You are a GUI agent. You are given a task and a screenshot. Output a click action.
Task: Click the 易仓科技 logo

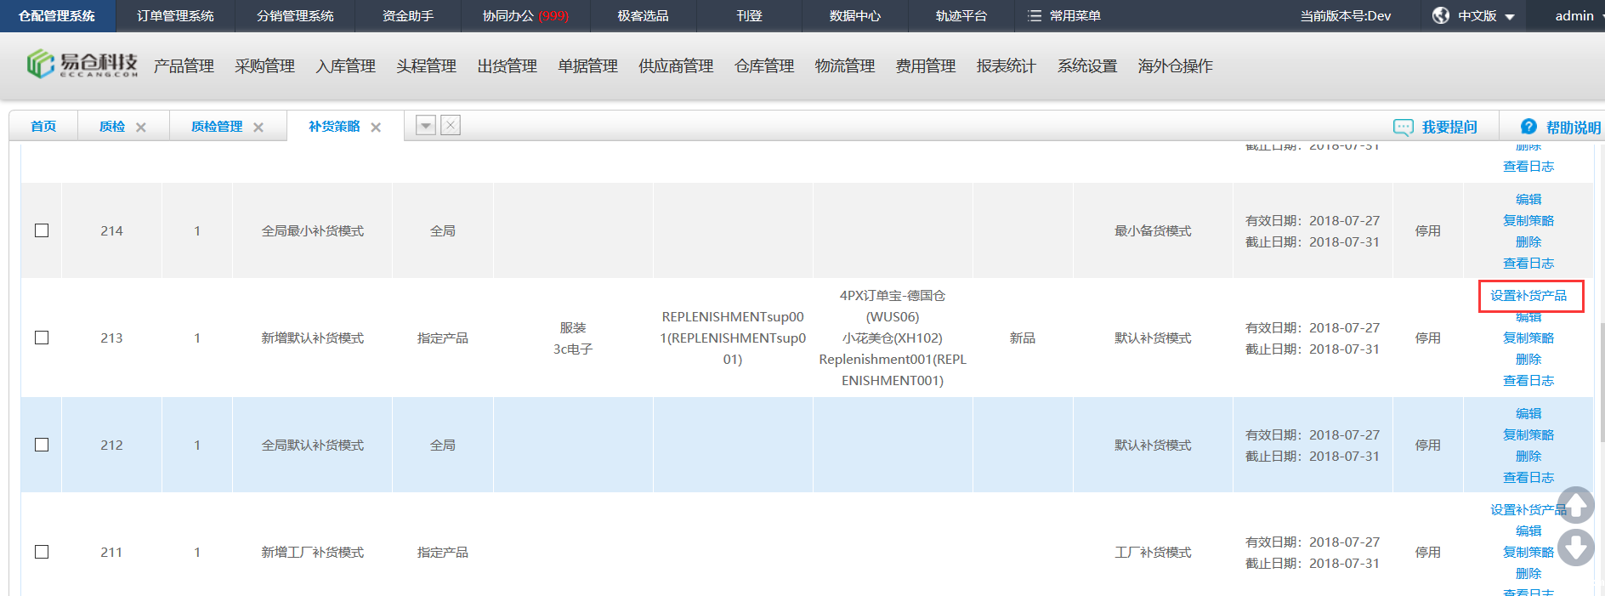tap(82, 65)
